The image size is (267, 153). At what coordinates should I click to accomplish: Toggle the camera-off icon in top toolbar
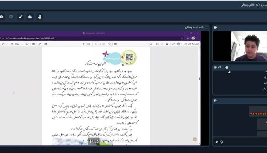[2, 17]
